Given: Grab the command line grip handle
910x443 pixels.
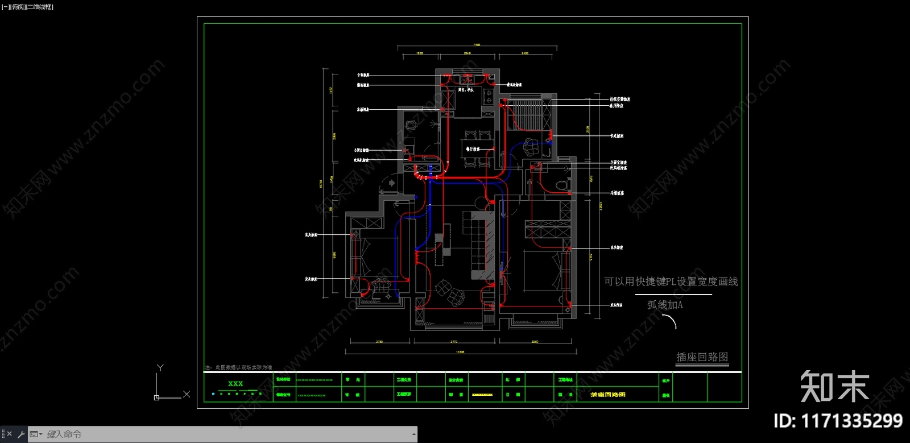Looking at the screenshot, I should click(3, 434).
